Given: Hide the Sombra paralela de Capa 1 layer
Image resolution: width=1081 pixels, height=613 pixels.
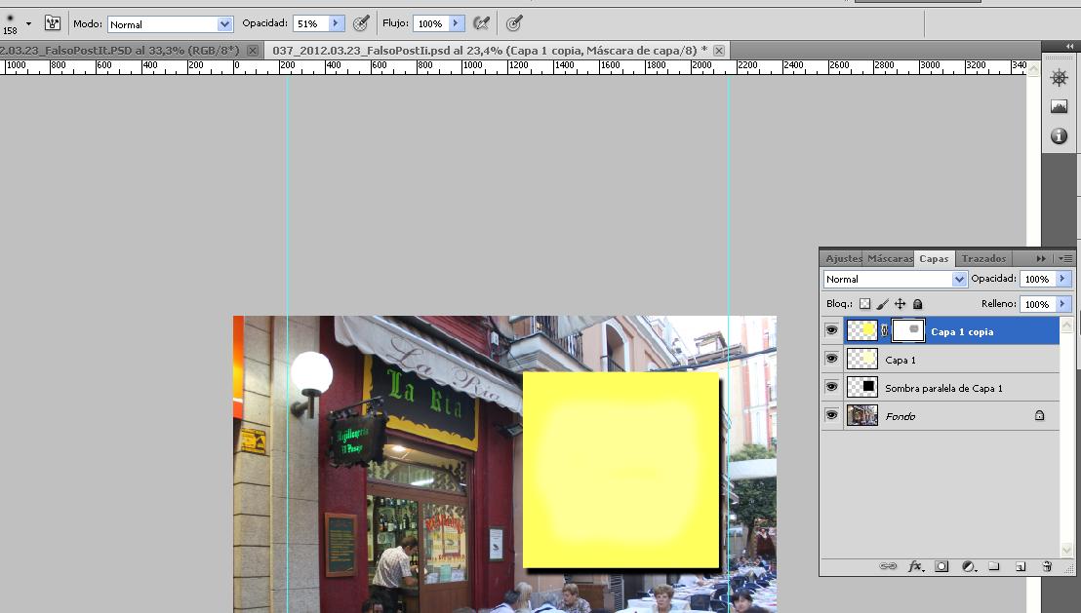Looking at the screenshot, I should [831, 388].
